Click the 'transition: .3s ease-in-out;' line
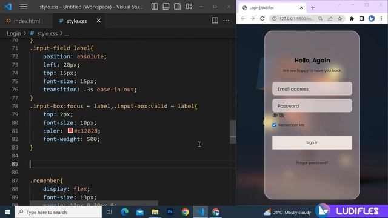Screen dimensions: 388x218 (x=90, y=90)
